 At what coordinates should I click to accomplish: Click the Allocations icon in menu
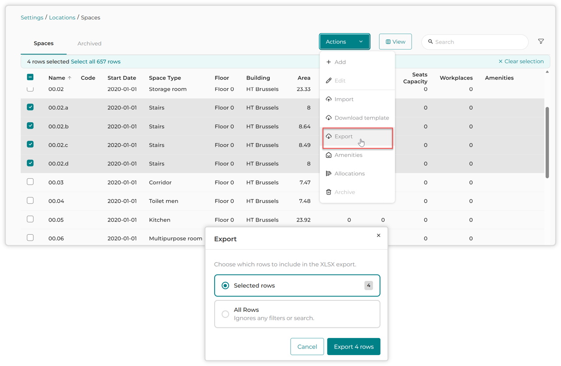(328, 174)
